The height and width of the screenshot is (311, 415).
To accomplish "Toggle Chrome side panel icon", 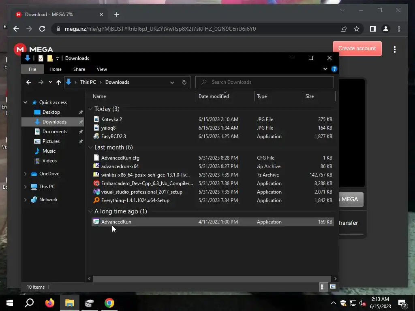I will point(373,29).
